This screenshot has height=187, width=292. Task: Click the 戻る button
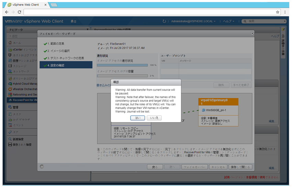[x=155, y=167]
